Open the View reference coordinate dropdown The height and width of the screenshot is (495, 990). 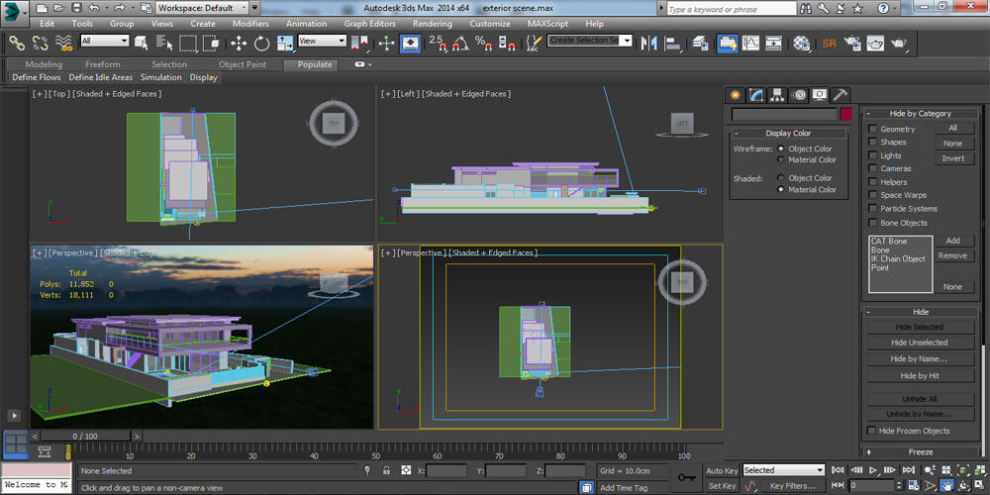[x=323, y=42]
